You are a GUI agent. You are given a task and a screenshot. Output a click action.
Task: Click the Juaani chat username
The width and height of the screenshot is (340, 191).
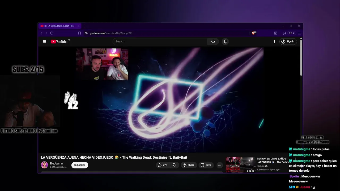click(305, 187)
